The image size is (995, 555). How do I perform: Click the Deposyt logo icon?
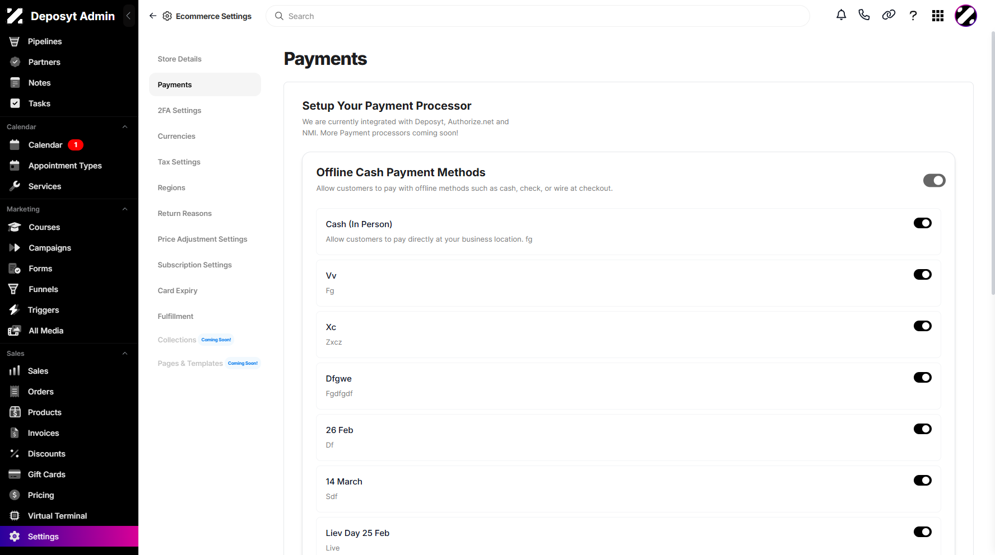(15, 16)
